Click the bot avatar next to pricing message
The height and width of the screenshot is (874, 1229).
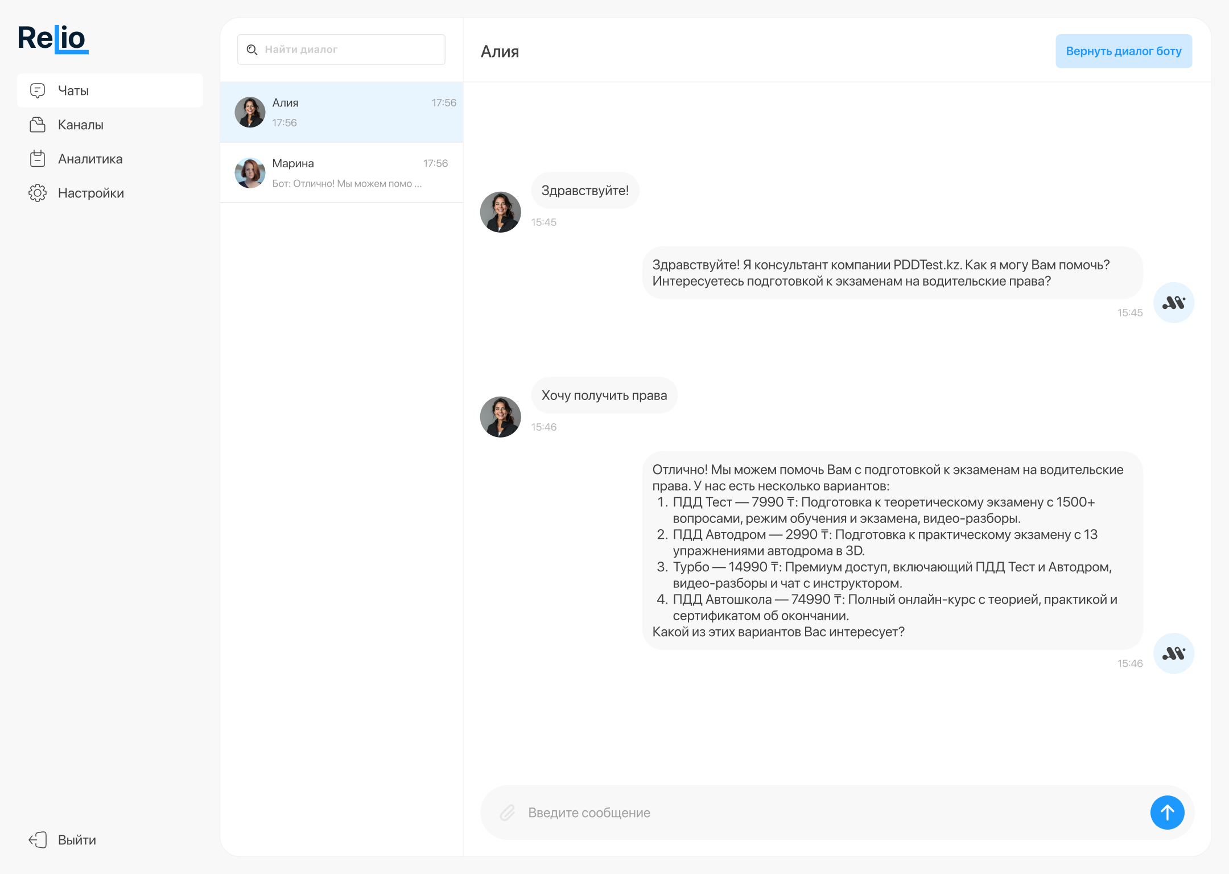click(x=1173, y=653)
